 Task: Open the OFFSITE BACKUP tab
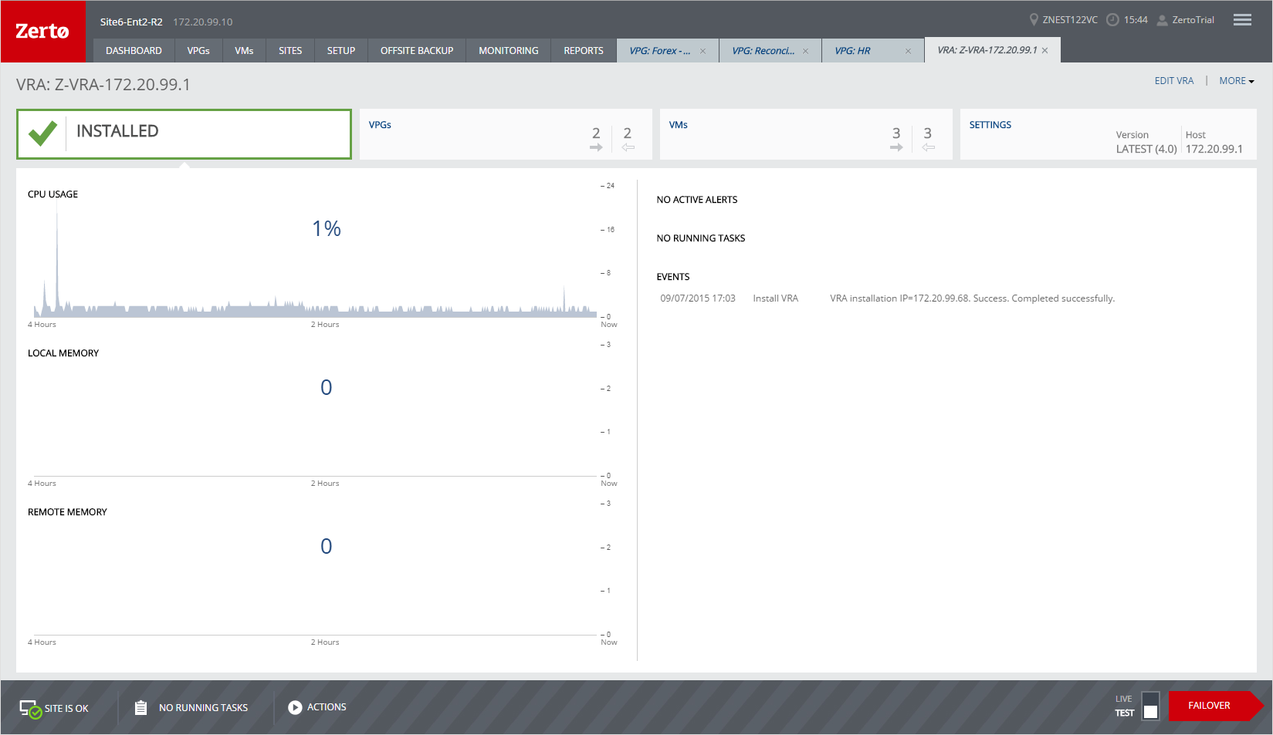417,51
